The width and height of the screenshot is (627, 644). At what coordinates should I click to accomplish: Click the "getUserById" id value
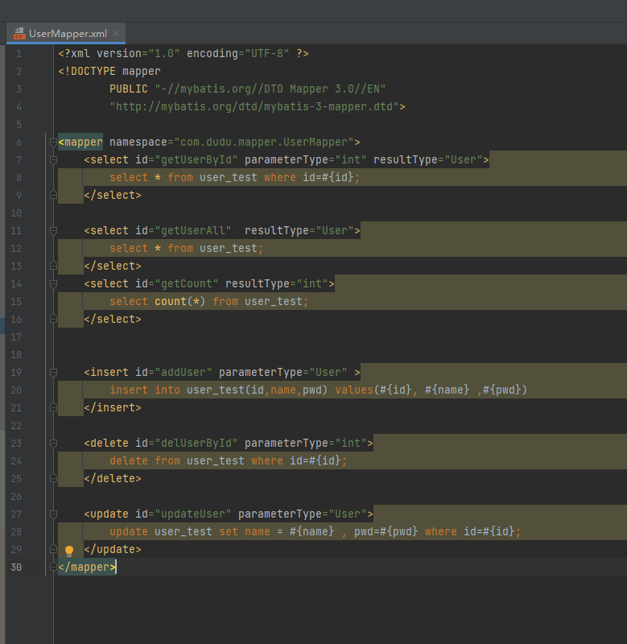tap(199, 159)
